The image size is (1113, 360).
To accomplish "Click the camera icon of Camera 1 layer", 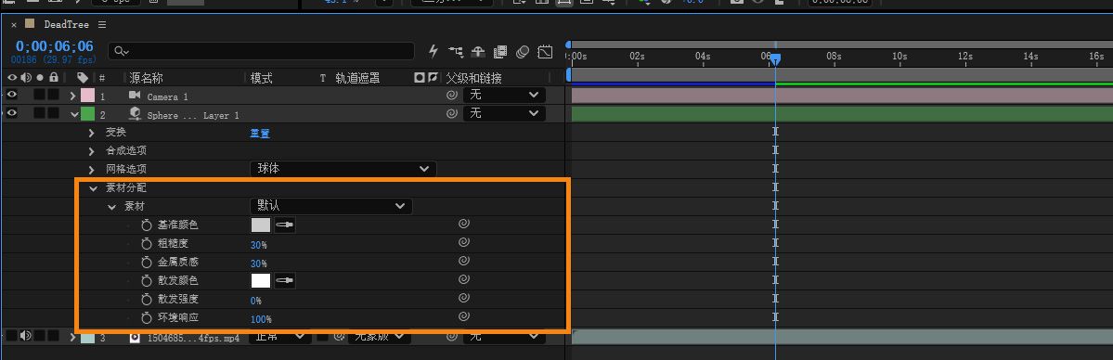I will [135, 96].
